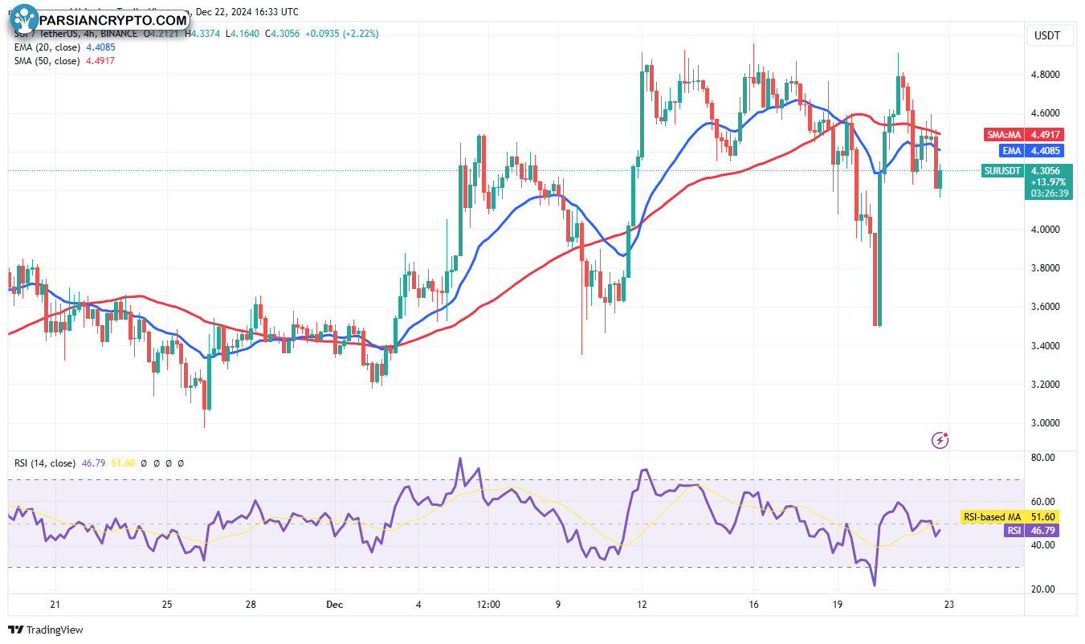
Task: Click the 3.4000 price axis label
Action: pos(1046,346)
